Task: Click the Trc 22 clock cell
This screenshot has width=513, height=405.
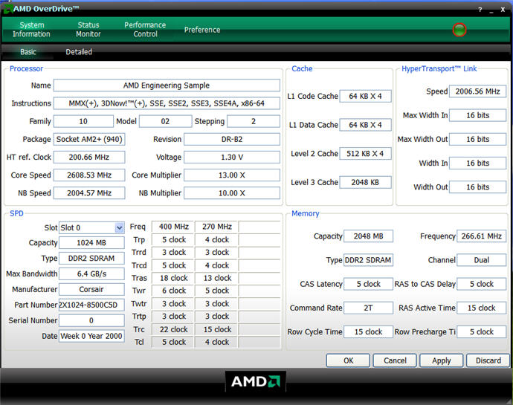Action: pyautogui.click(x=174, y=329)
